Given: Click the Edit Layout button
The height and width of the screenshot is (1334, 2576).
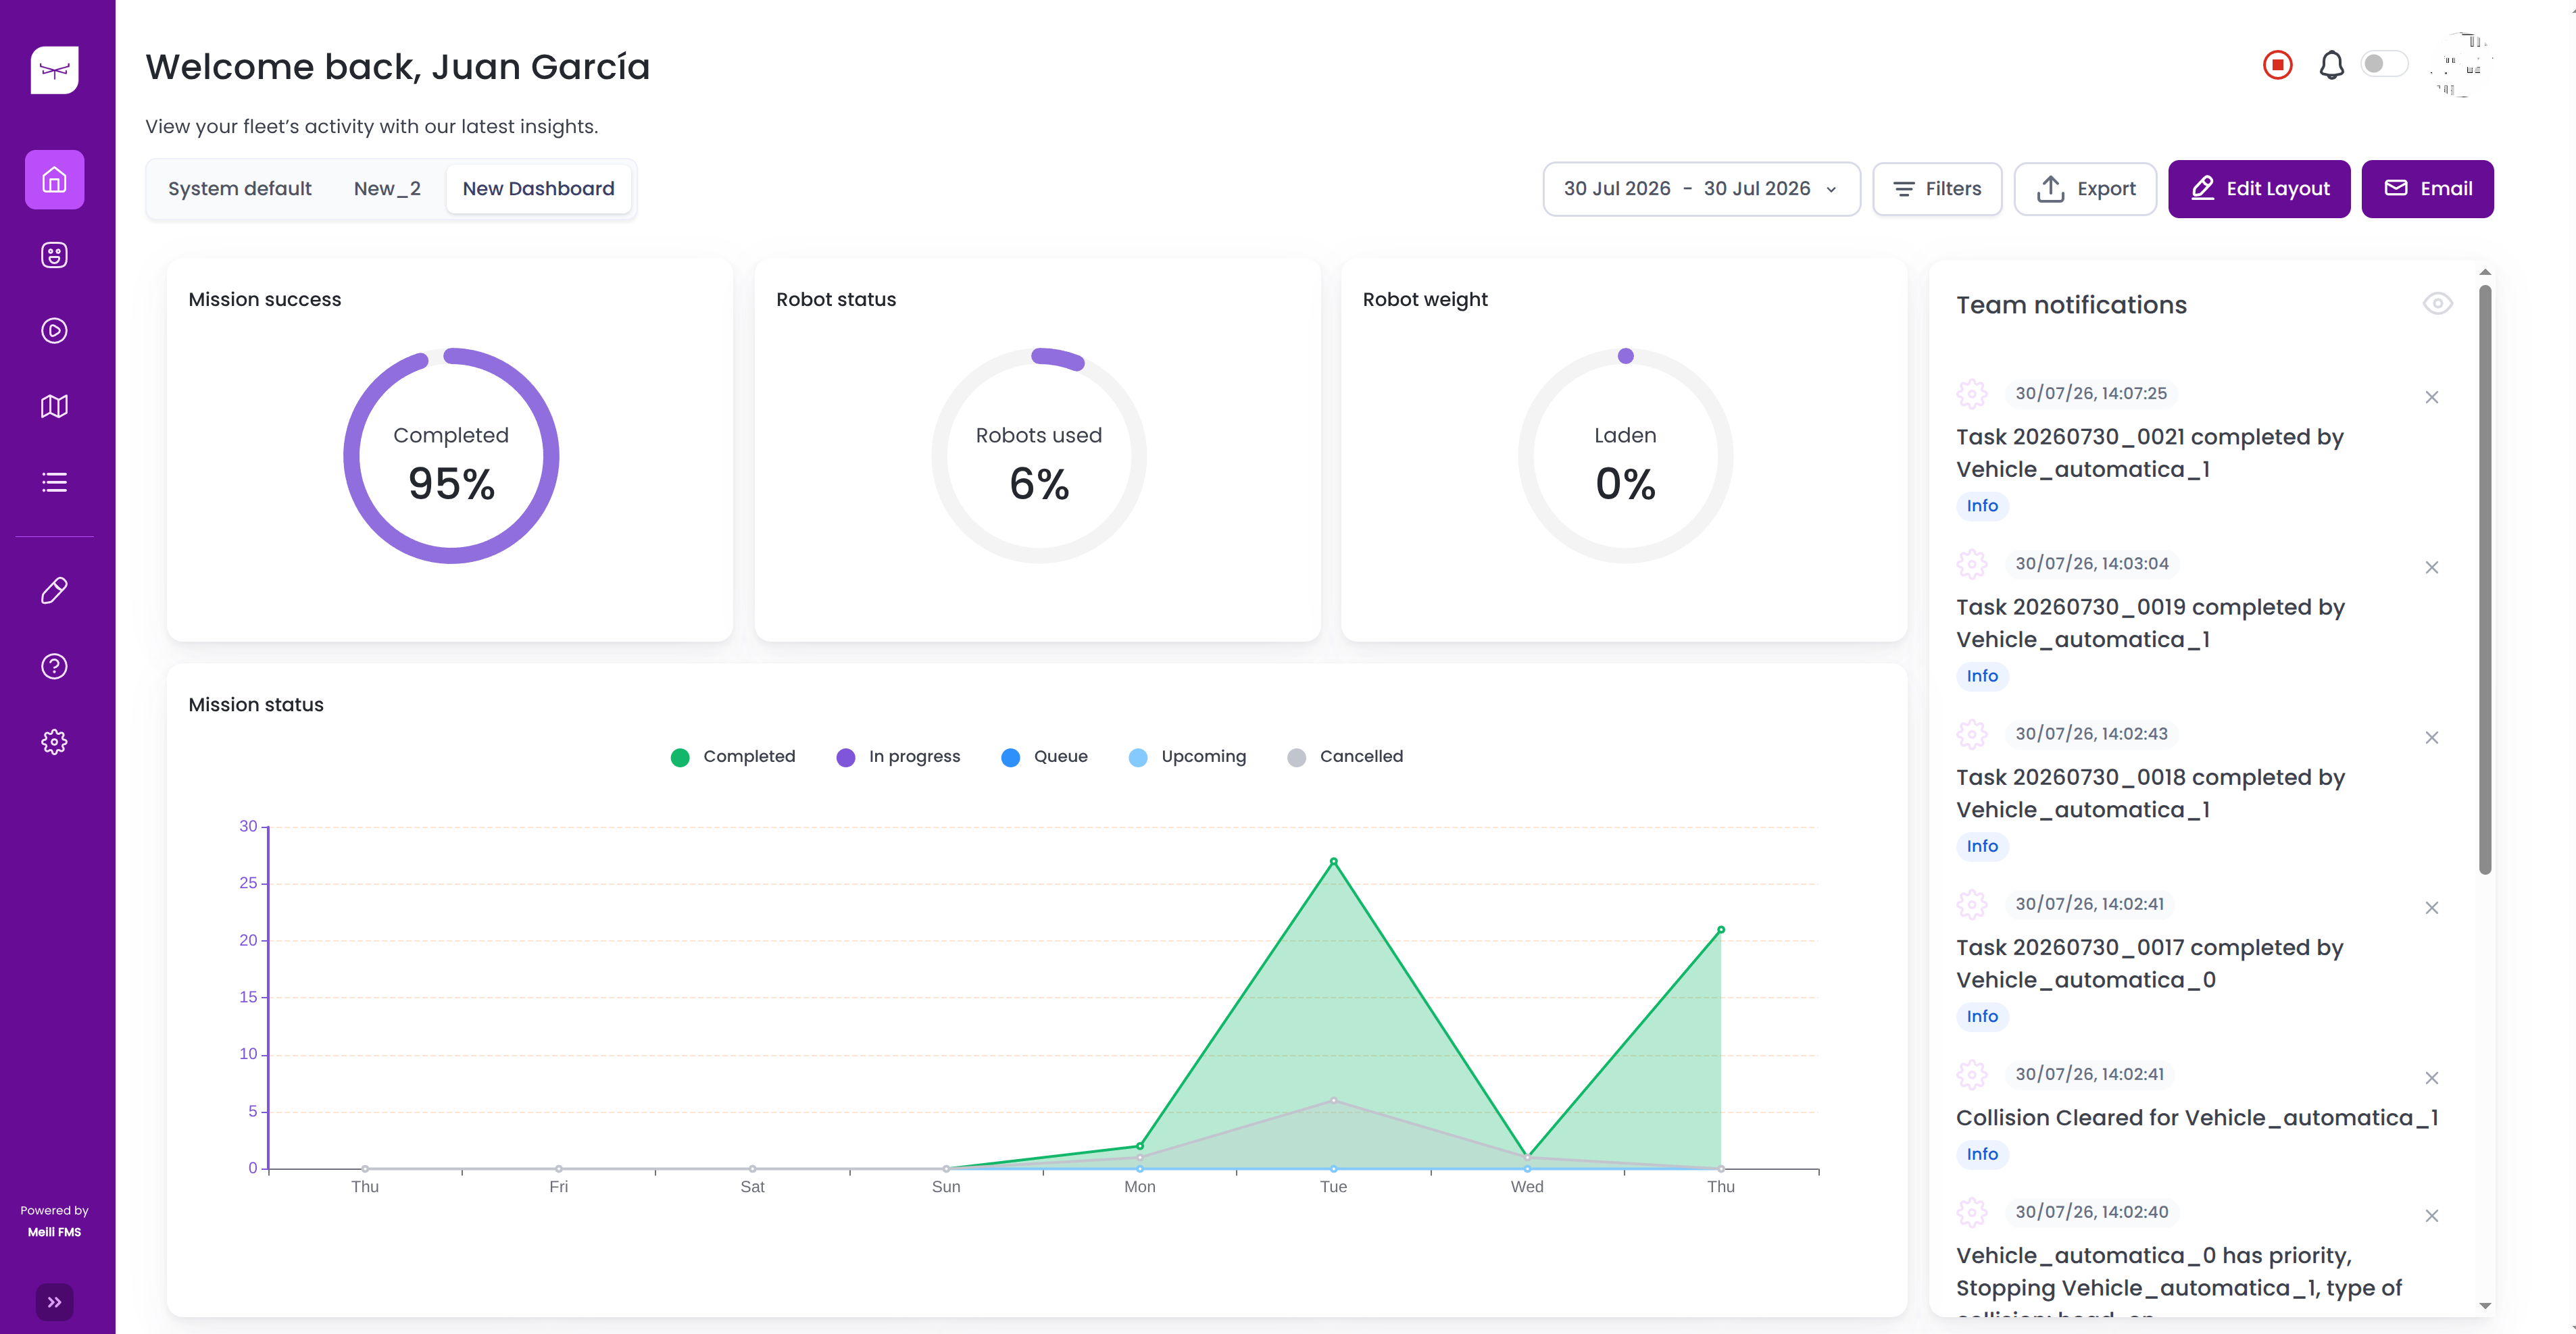Looking at the screenshot, I should point(2259,189).
